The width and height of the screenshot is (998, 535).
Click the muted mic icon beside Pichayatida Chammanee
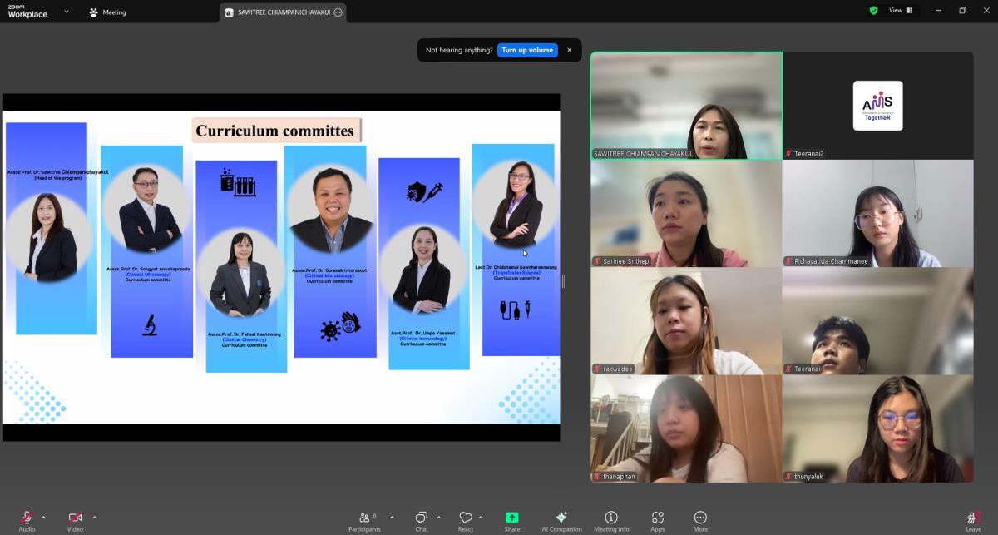(x=788, y=261)
